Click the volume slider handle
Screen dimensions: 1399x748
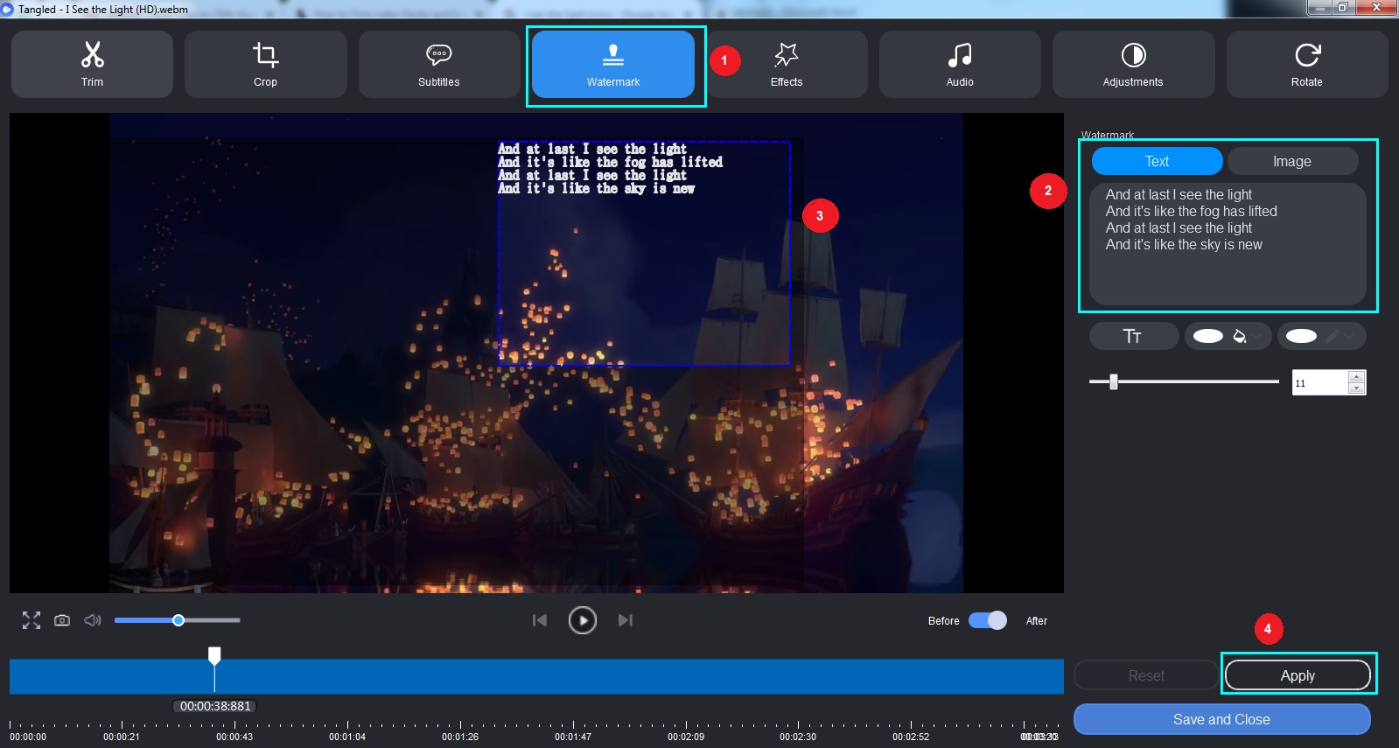pos(178,620)
